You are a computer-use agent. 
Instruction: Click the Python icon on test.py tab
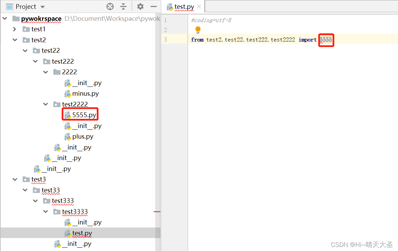pyautogui.click(x=170, y=7)
